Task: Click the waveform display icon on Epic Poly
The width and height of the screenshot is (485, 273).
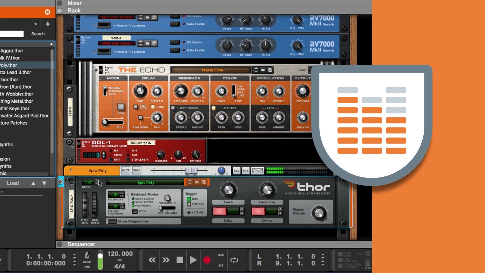Action: [256, 171]
